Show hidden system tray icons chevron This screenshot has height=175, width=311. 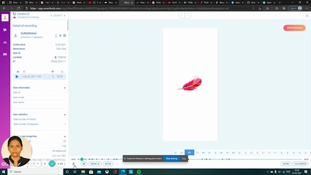pos(268,172)
